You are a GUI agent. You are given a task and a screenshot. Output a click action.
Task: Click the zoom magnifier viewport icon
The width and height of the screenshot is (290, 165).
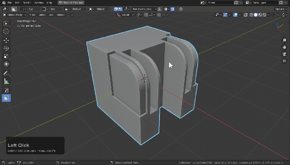click(x=284, y=41)
